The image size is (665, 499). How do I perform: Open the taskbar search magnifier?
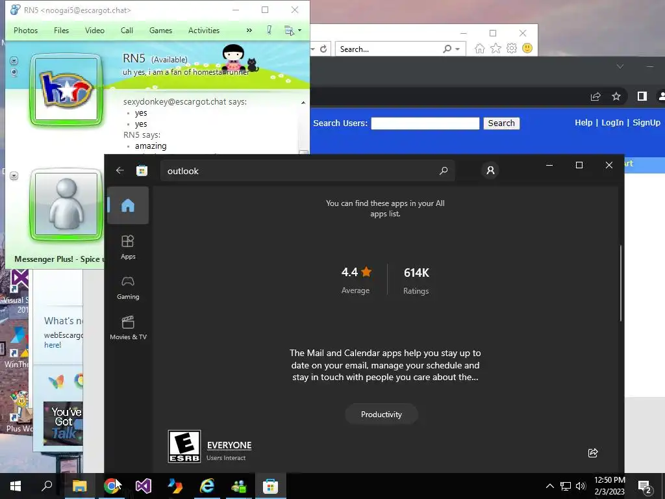47,486
